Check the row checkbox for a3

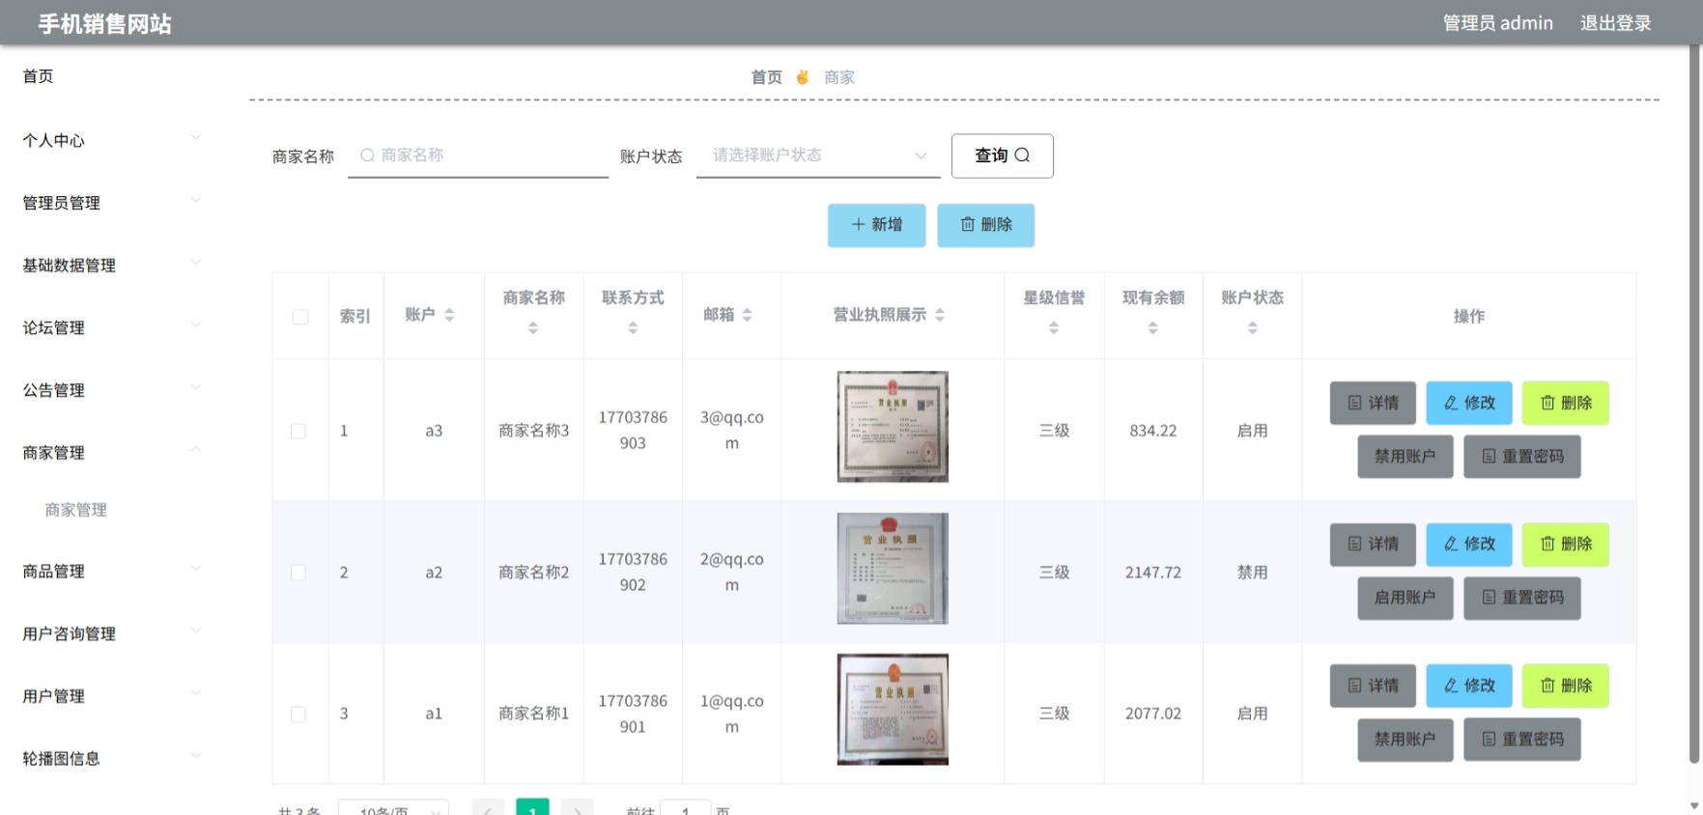(298, 431)
